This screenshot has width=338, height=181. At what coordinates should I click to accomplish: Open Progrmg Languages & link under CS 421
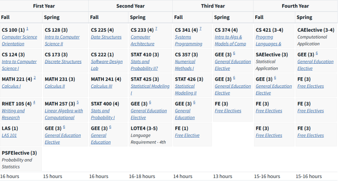click(x=268, y=40)
